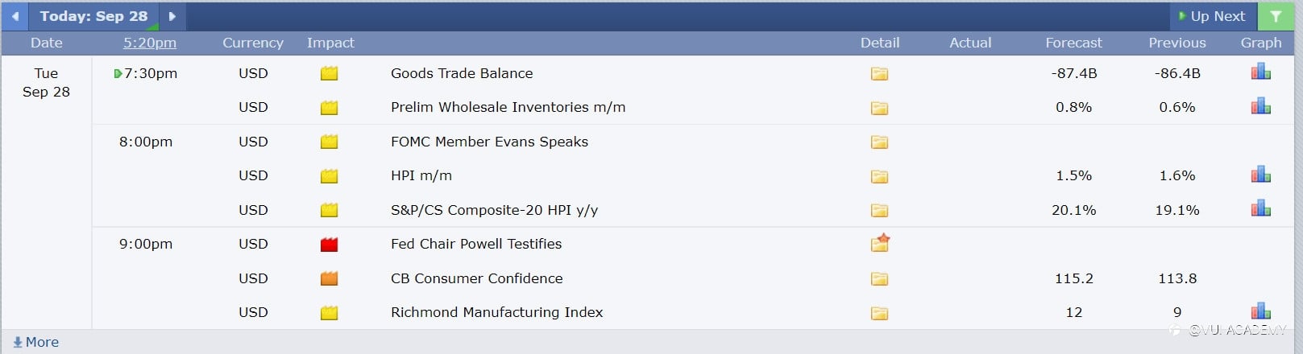Click the Up Next button
This screenshot has width=1303, height=354.
pos(1211,16)
